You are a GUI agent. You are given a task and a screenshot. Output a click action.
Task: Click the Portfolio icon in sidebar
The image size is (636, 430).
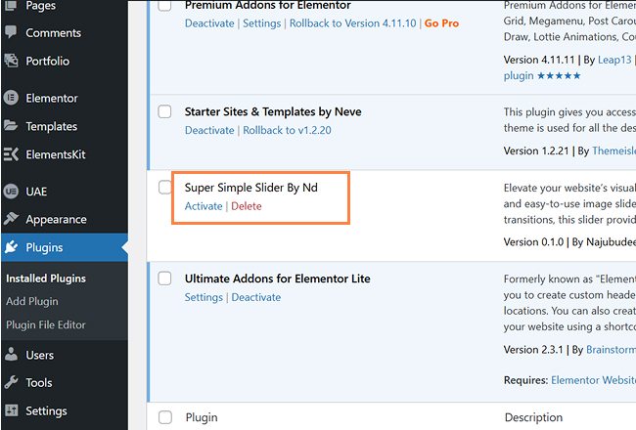[12, 61]
